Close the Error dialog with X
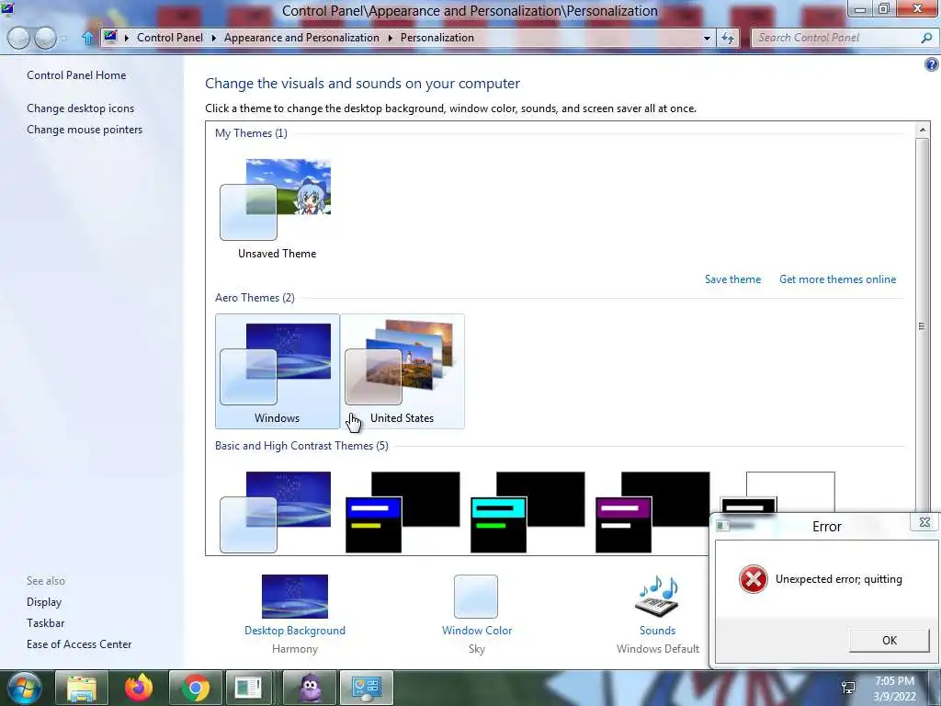Image resolution: width=941 pixels, height=706 pixels. 924,522
